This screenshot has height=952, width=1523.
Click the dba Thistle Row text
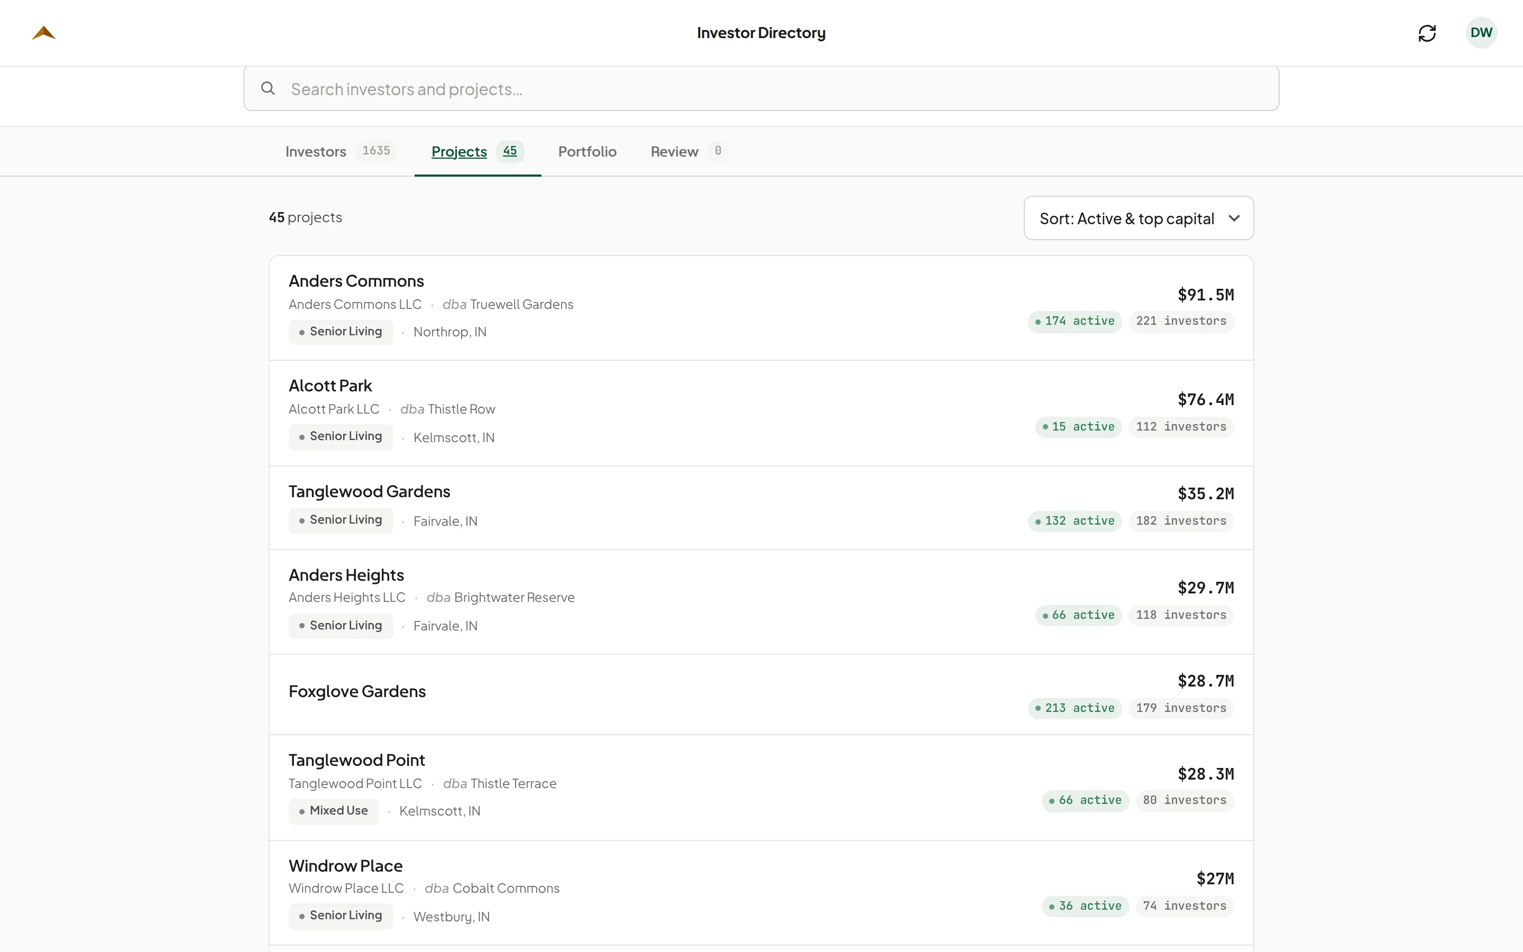point(447,409)
